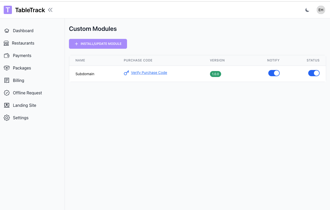Navigate to the Offline Request page

27,93
